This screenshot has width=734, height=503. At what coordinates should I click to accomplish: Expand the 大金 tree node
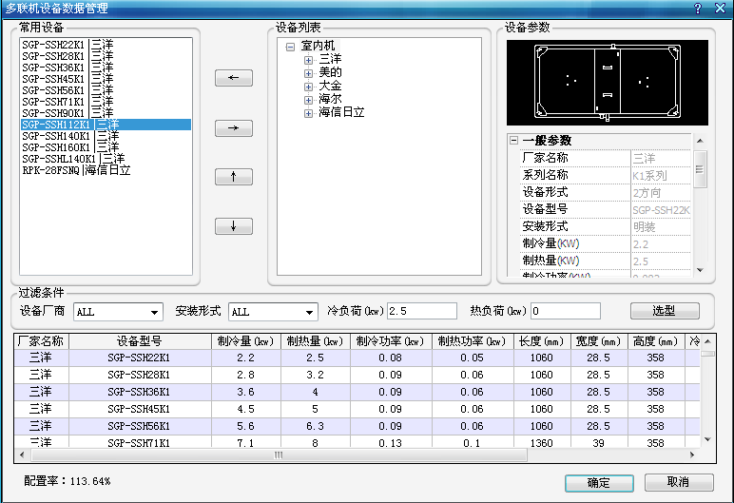[308, 86]
